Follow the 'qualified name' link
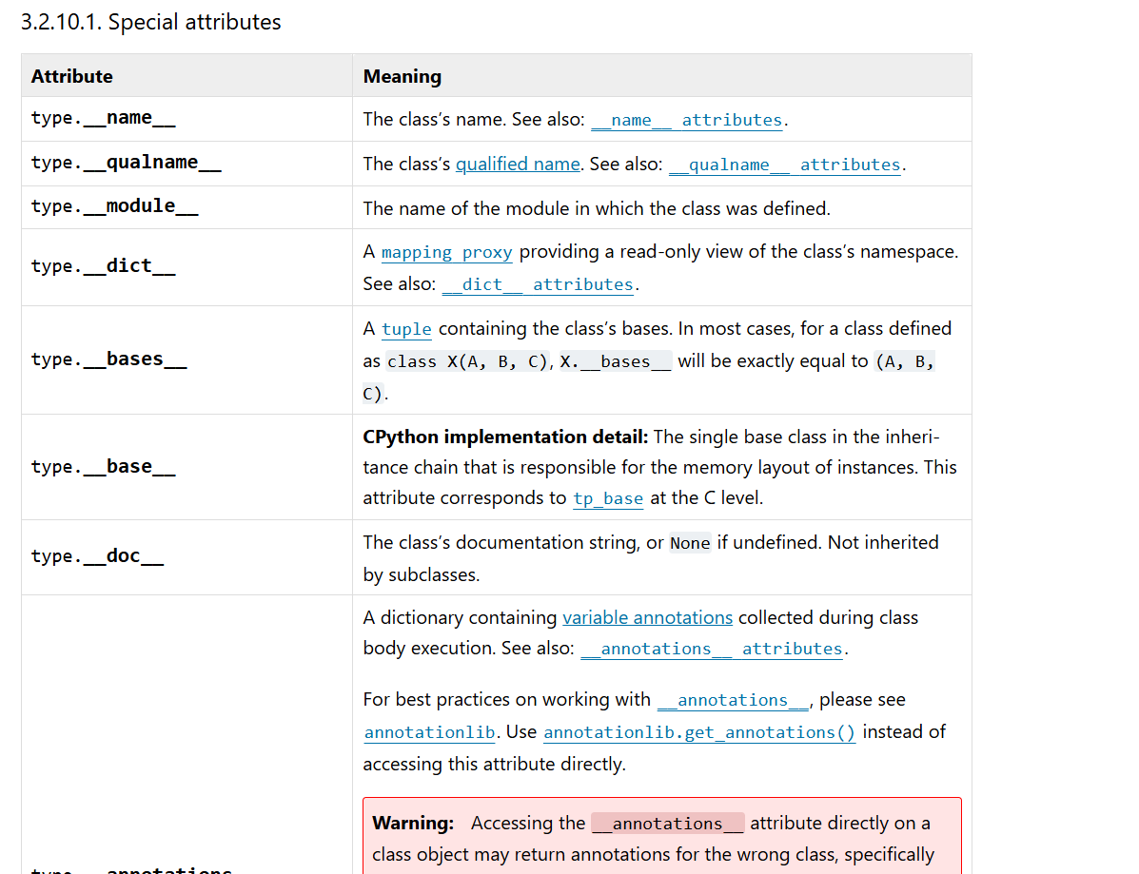The width and height of the screenshot is (1139, 874). [x=518, y=164]
